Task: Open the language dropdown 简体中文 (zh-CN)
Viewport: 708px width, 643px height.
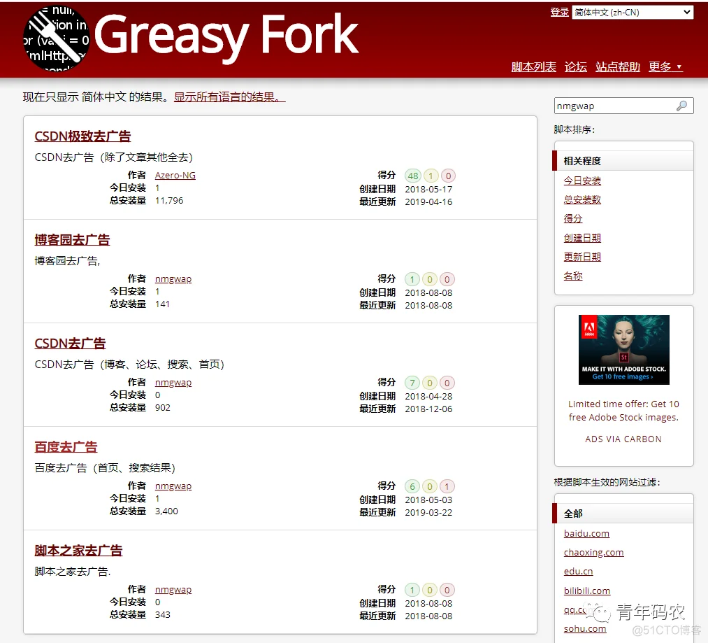Action: coord(633,12)
